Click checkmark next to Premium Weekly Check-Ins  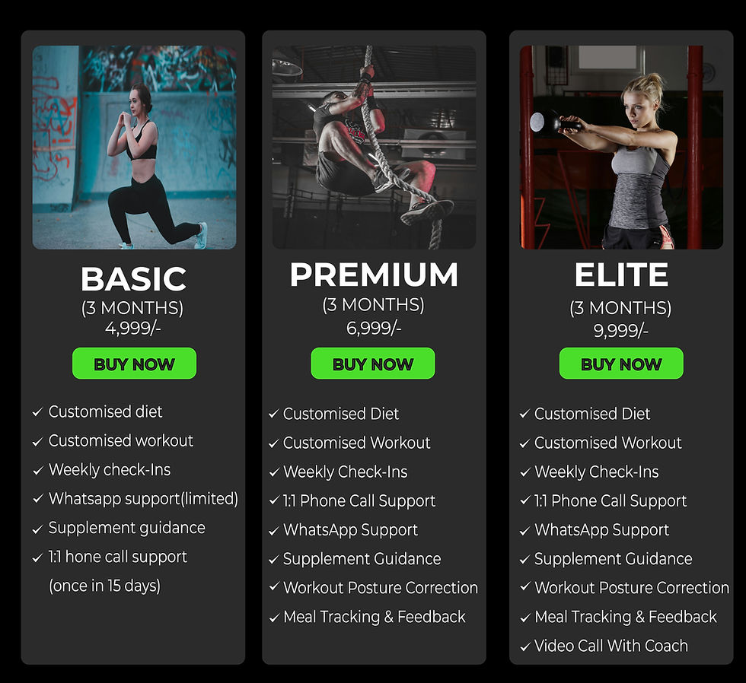(273, 472)
